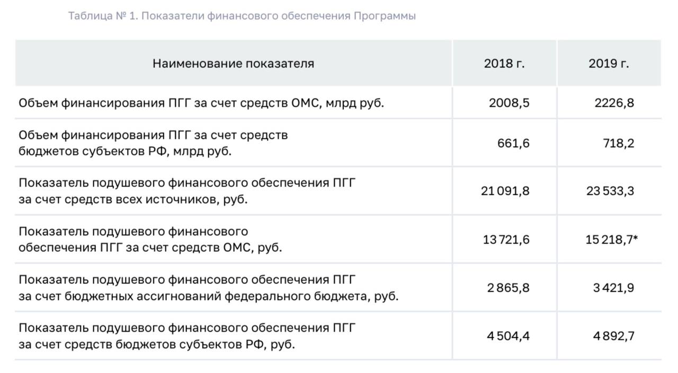The height and width of the screenshot is (373, 678).
Task: Select the row label ending "всех источников, руб."
Action: pyautogui.click(x=187, y=191)
